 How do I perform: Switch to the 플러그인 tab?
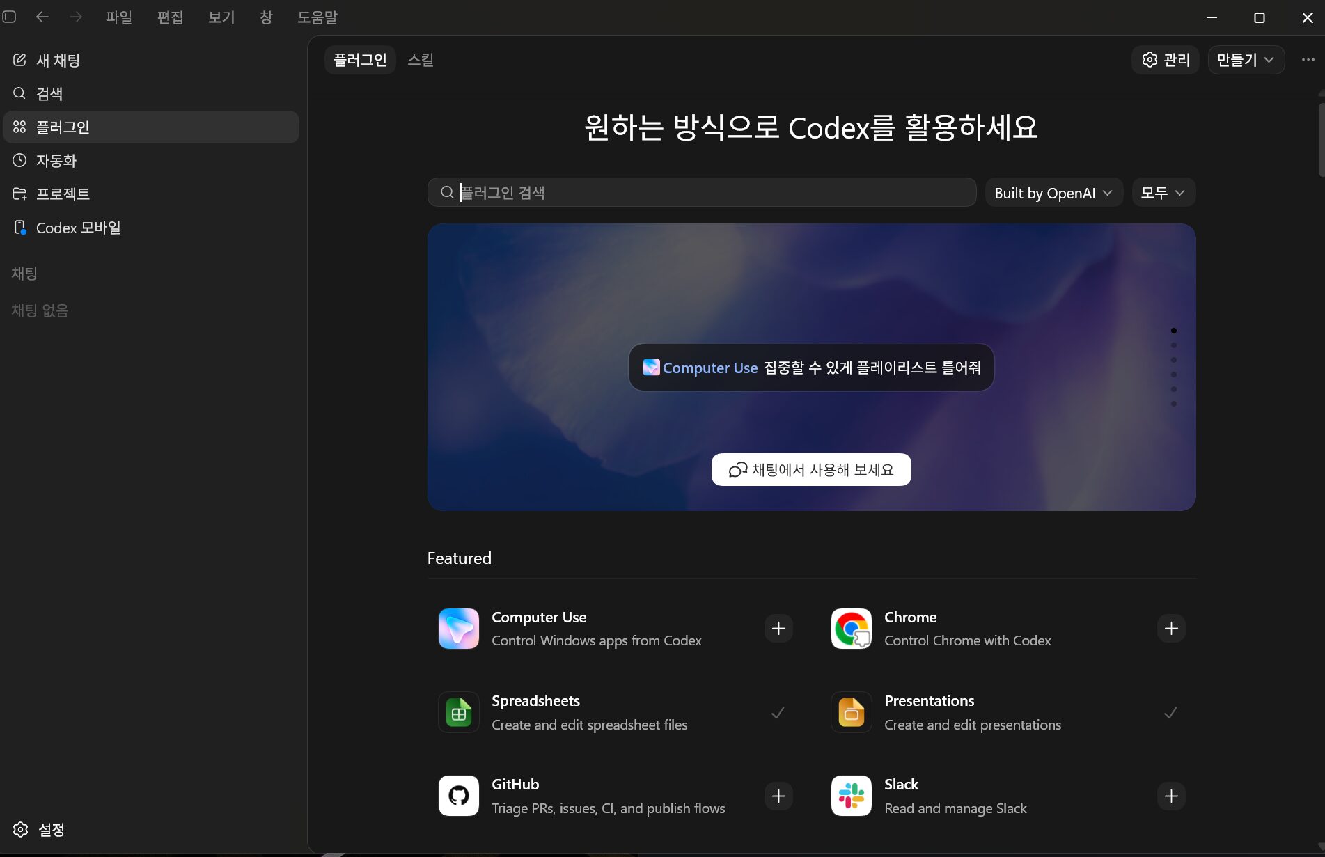click(x=360, y=60)
